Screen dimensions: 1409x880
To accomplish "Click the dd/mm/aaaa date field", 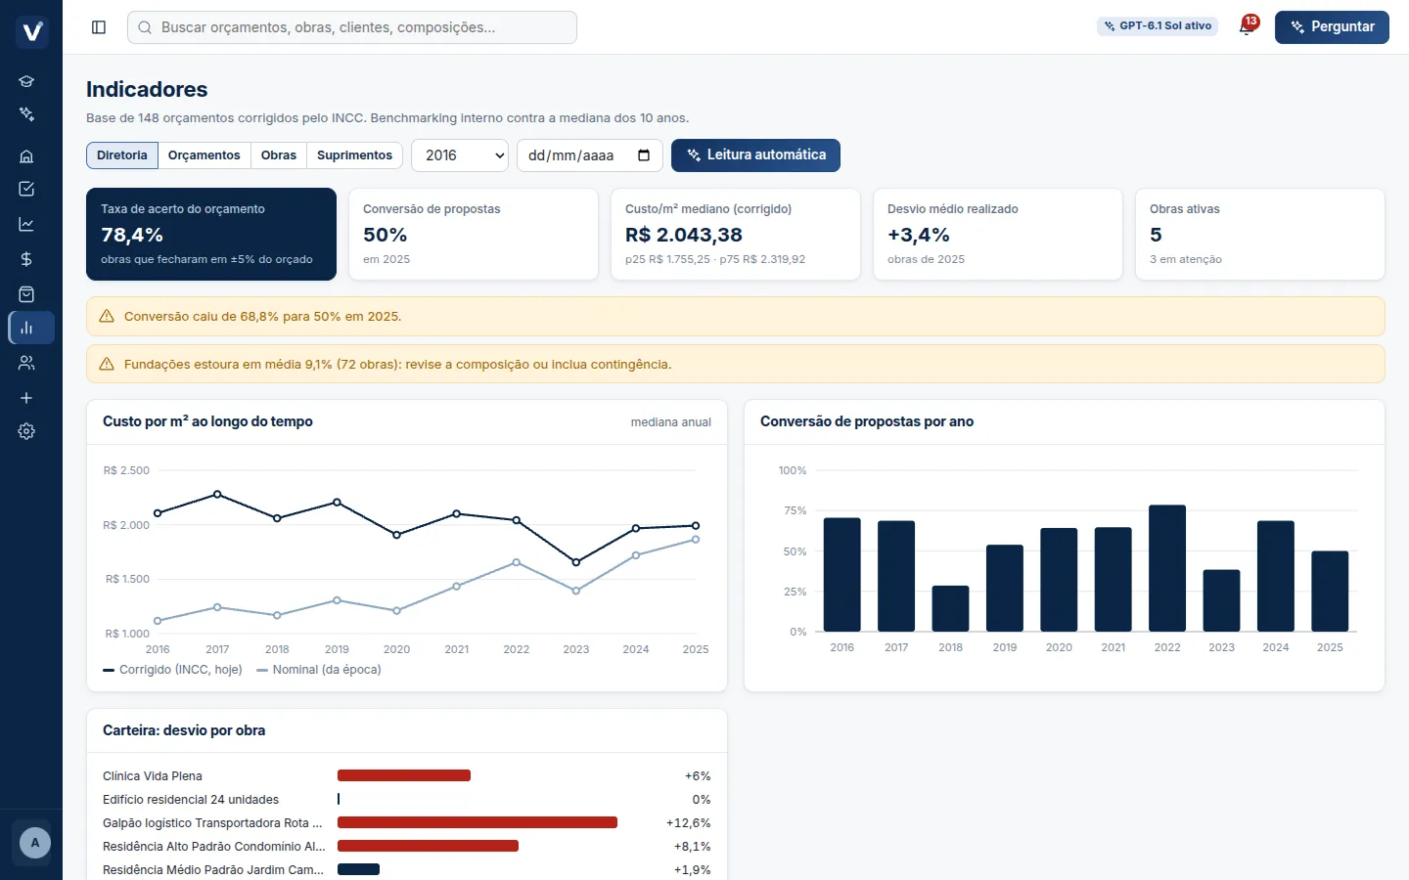I will [x=590, y=155].
